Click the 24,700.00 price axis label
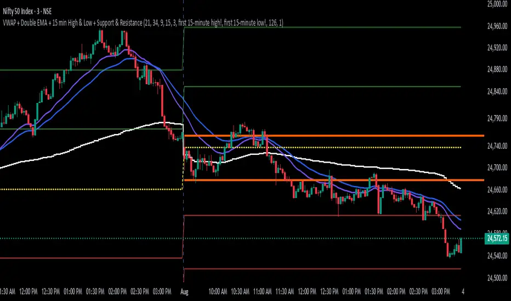This screenshot has width=511, height=301. click(x=497, y=167)
